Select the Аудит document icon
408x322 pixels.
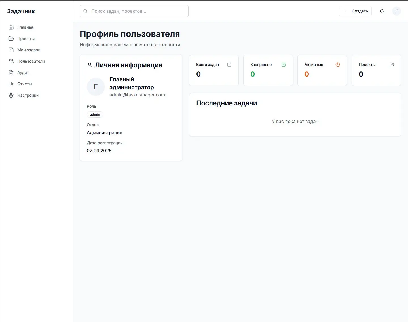coord(11,72)
